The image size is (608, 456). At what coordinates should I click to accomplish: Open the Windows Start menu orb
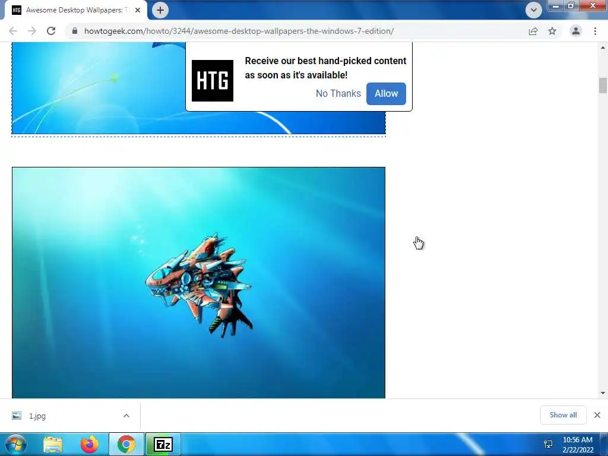15,444
